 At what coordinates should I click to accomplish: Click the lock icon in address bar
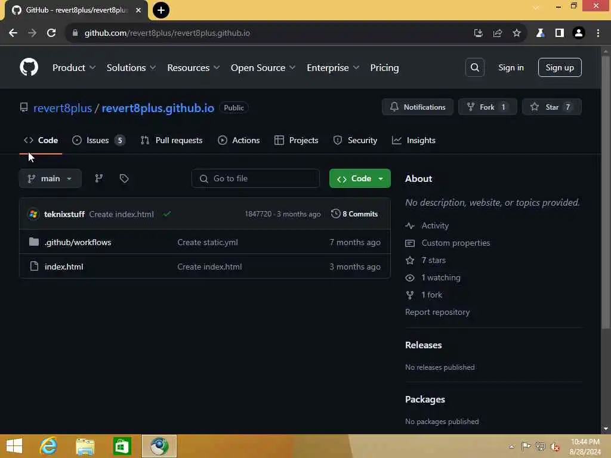coord(75,33)
